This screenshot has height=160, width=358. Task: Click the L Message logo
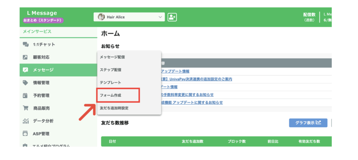click(x=42, y=13)
